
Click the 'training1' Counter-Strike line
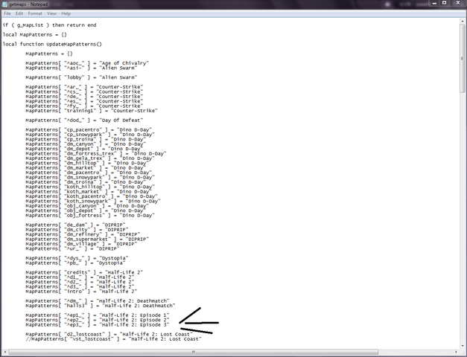tap(92, 111)
